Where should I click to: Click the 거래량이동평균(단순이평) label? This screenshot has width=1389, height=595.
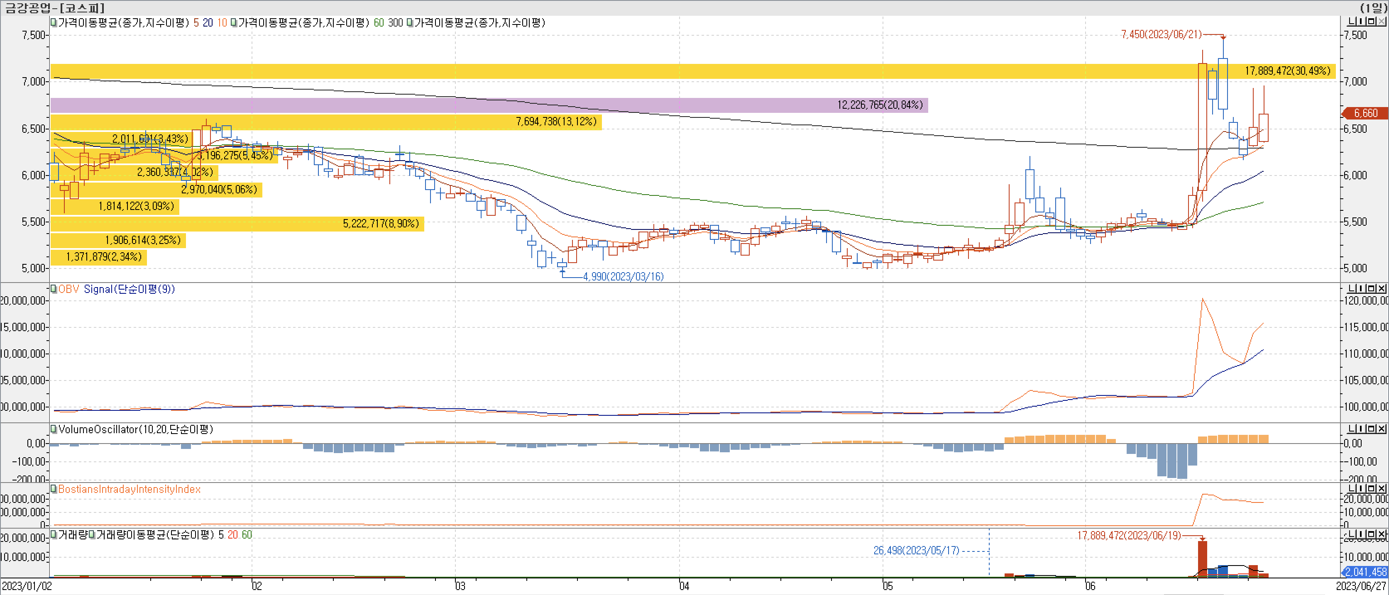click(x=155, y=535)
